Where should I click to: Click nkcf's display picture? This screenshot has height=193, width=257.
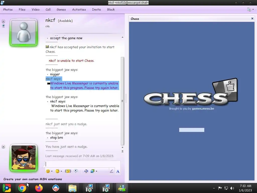pos(24,32)
